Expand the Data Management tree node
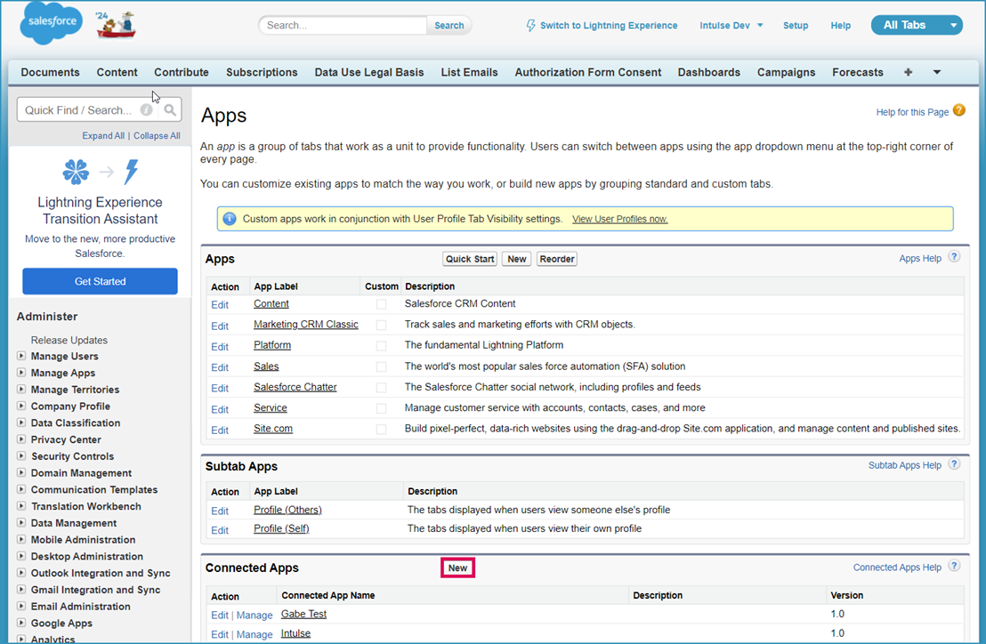 pos(21,523)
